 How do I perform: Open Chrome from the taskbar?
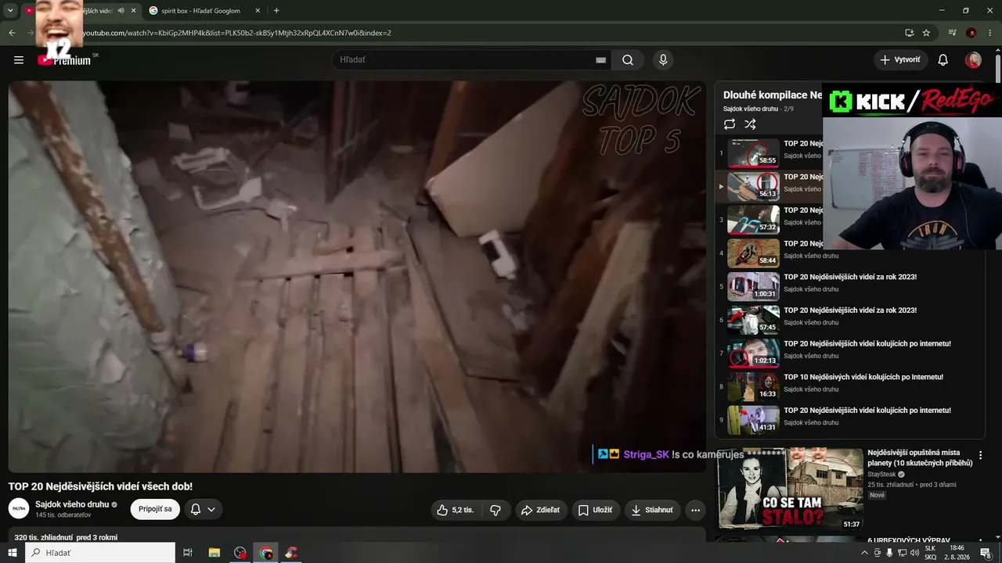pyautogui.click(x=266, y=553)
